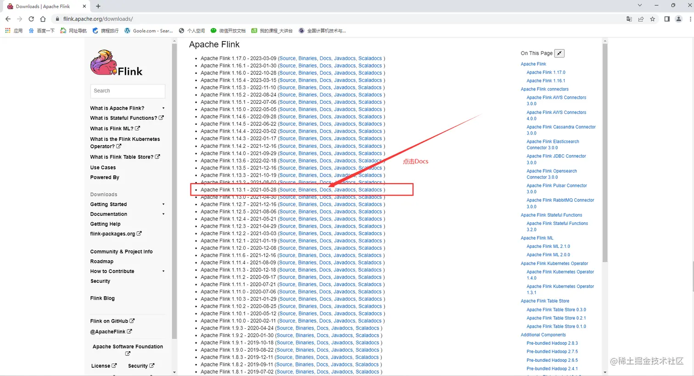Expand the Getting Started menu arrow
This screenshot has height=376, width=694.
pyautogui.click(x=163, y=204)
